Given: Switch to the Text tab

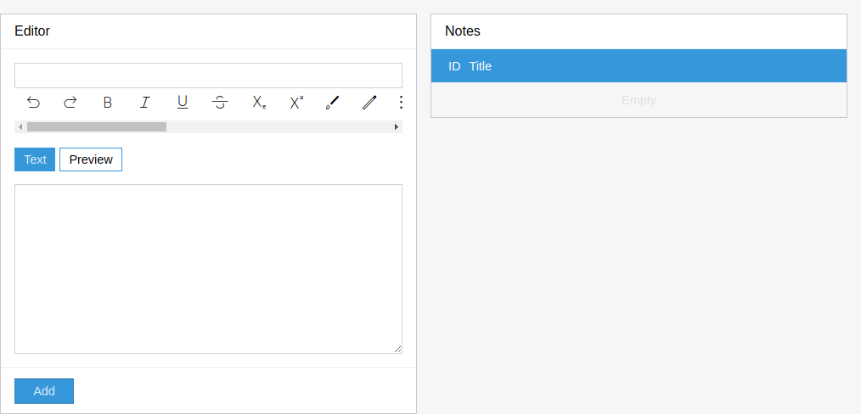Looking at the screenshot, I should [35, 159].
